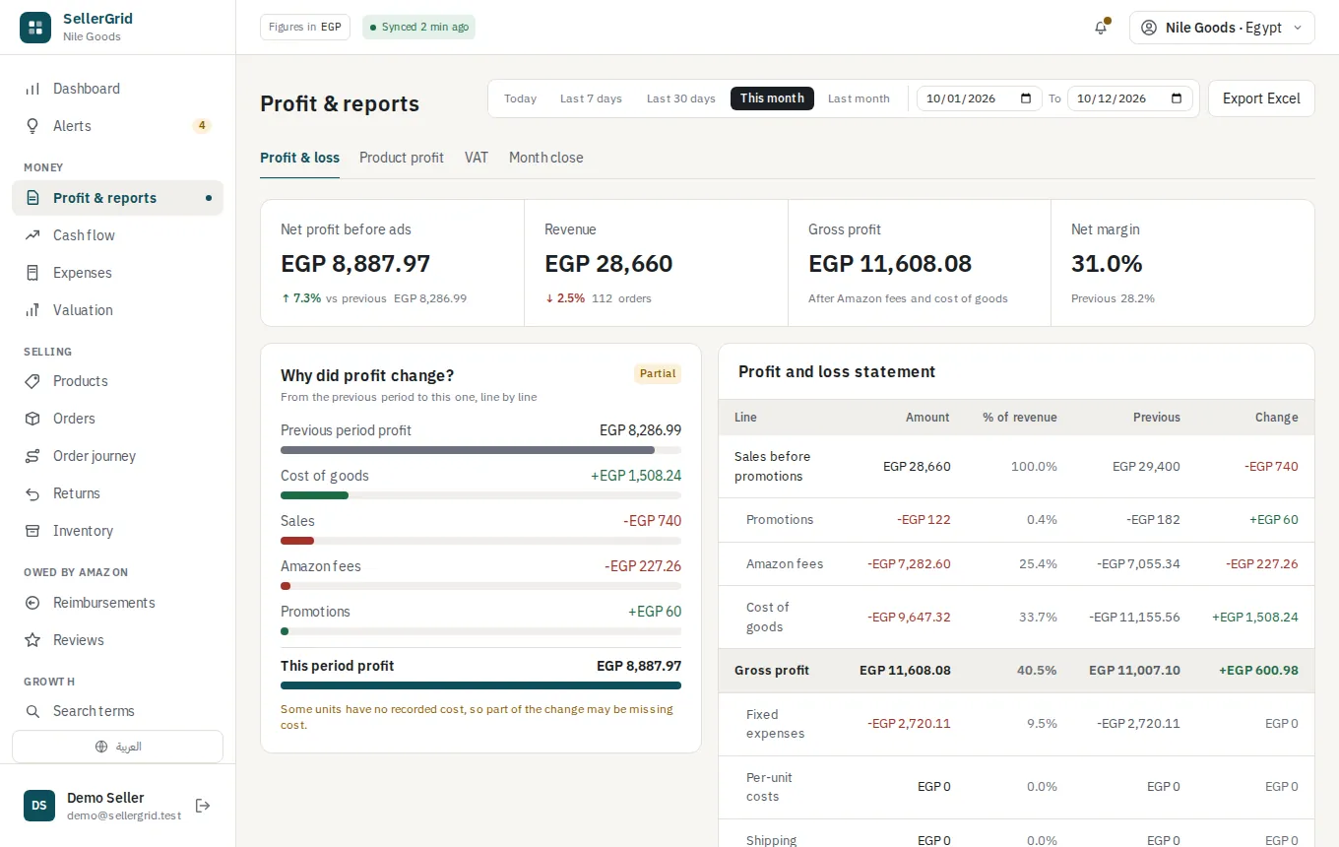The height and width of the screenshot is (847, 1339).
Task: Click the Reimbursements circle-arrow icon
Action: [32, 603]
